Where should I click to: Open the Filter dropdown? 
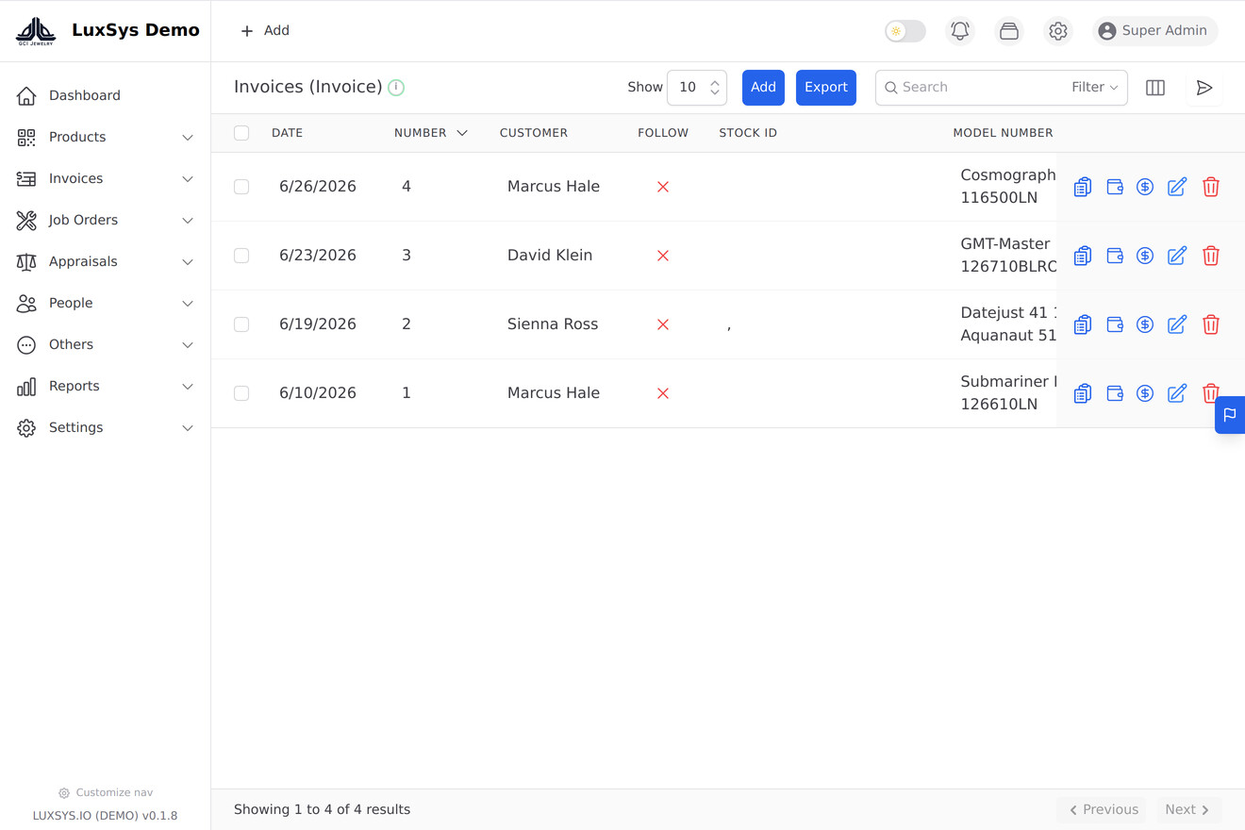(1094, 87)
